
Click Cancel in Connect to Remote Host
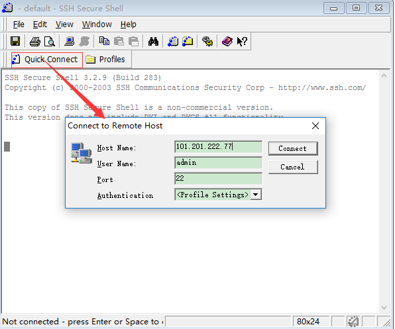pyautogui.click(x=293, y=167)
